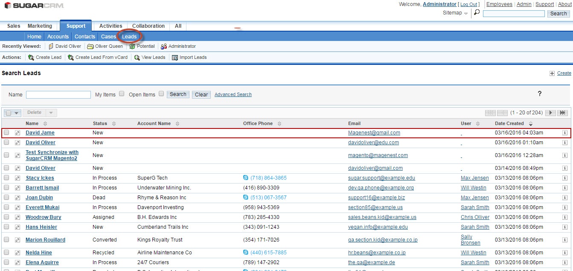Switch to the Marketing tab
This screenshot has height=271, width=573.
coord(40,26)
